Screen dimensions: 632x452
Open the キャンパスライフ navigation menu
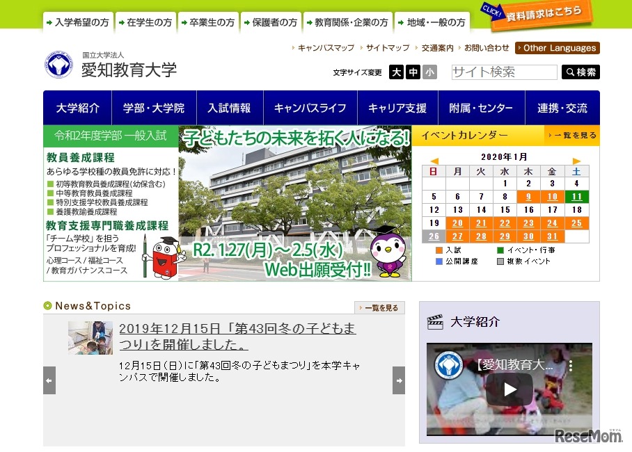312,107
